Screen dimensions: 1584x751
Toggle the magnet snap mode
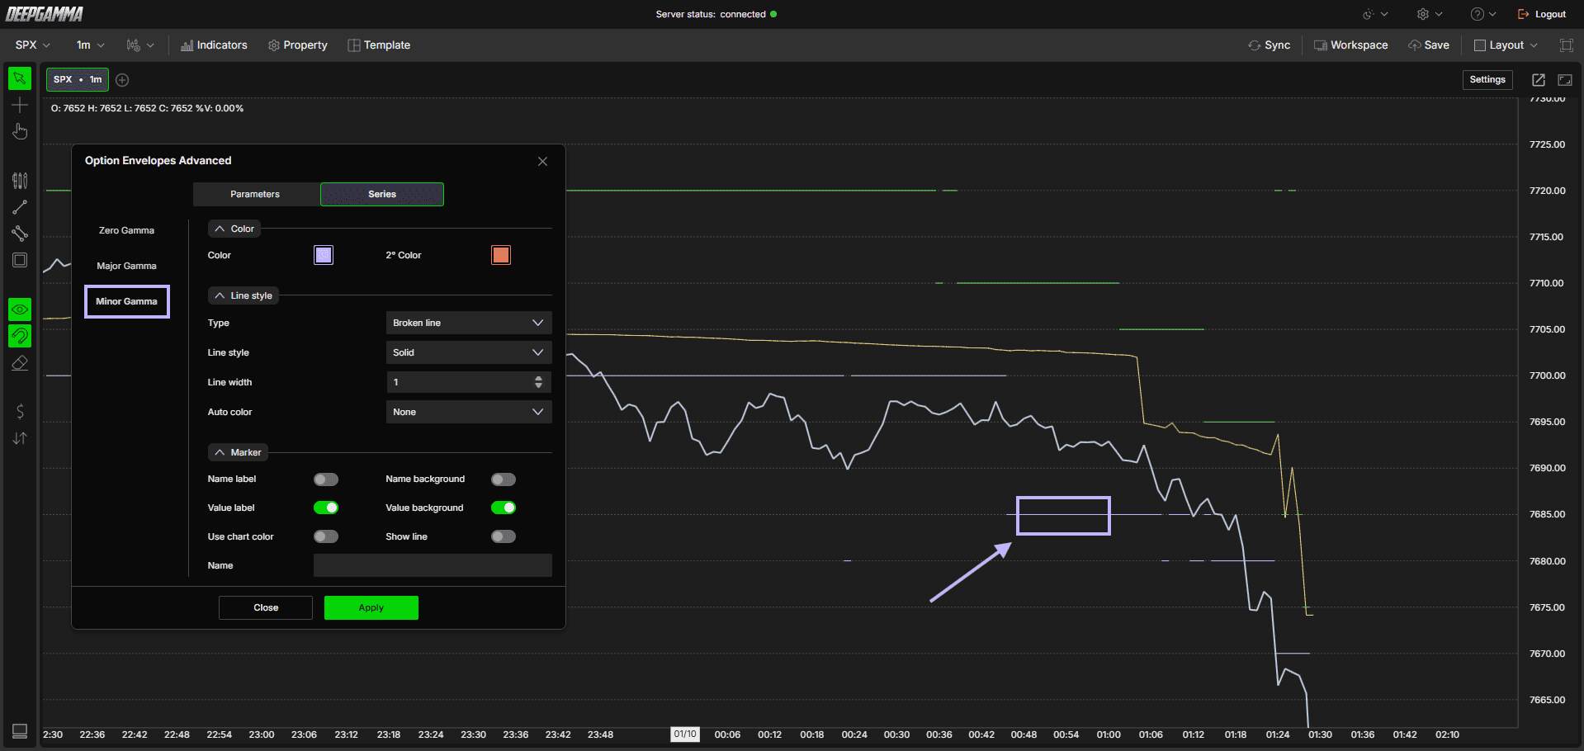click(20, 336)
